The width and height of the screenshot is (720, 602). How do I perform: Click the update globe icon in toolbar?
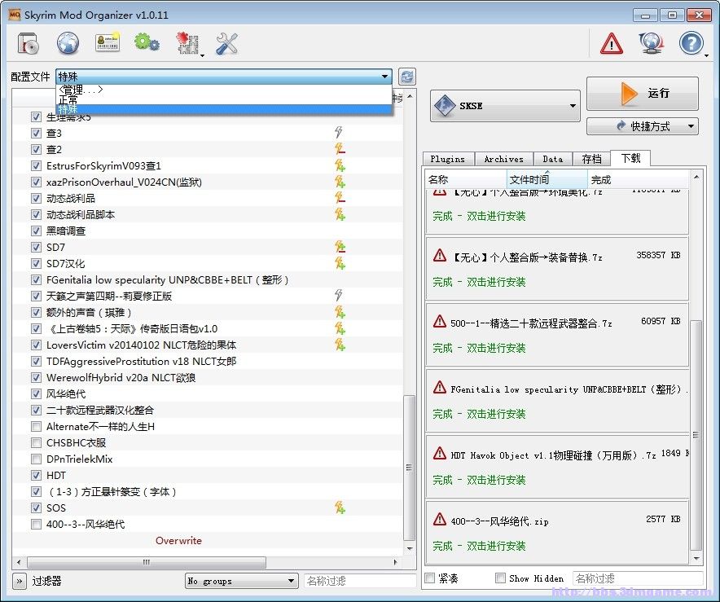[x=652, y=44]
